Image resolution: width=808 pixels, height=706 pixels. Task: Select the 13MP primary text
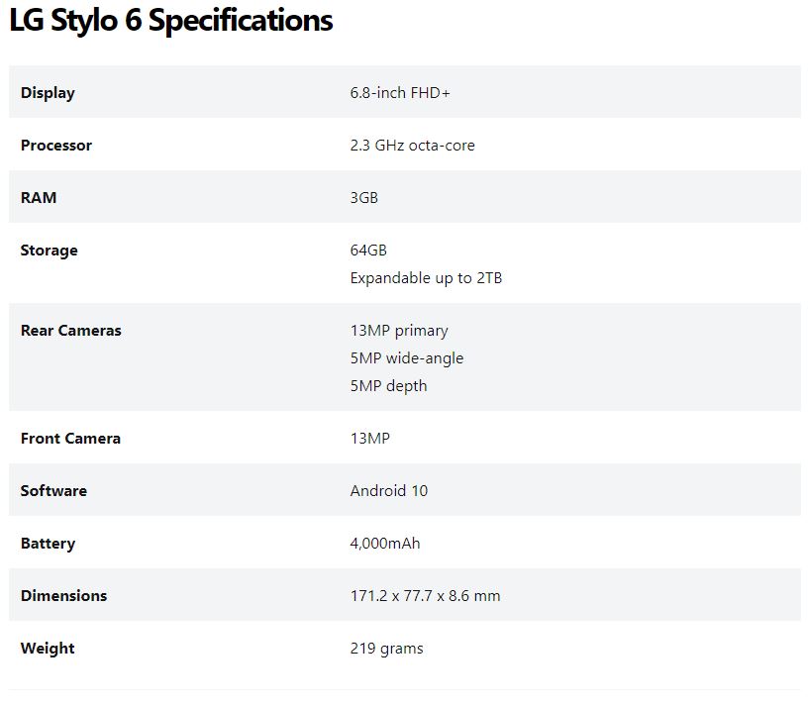399,331
